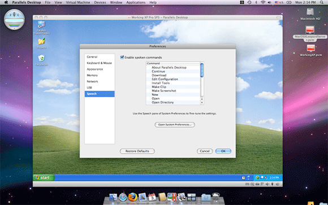The image size is (328, 205).
Task: Open Macintosh HD desktop icon
Action: (x=310, y=14)
